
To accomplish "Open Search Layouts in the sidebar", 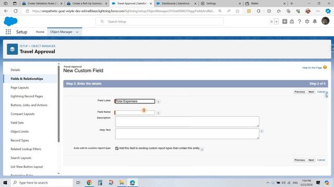I will point(21,158).
